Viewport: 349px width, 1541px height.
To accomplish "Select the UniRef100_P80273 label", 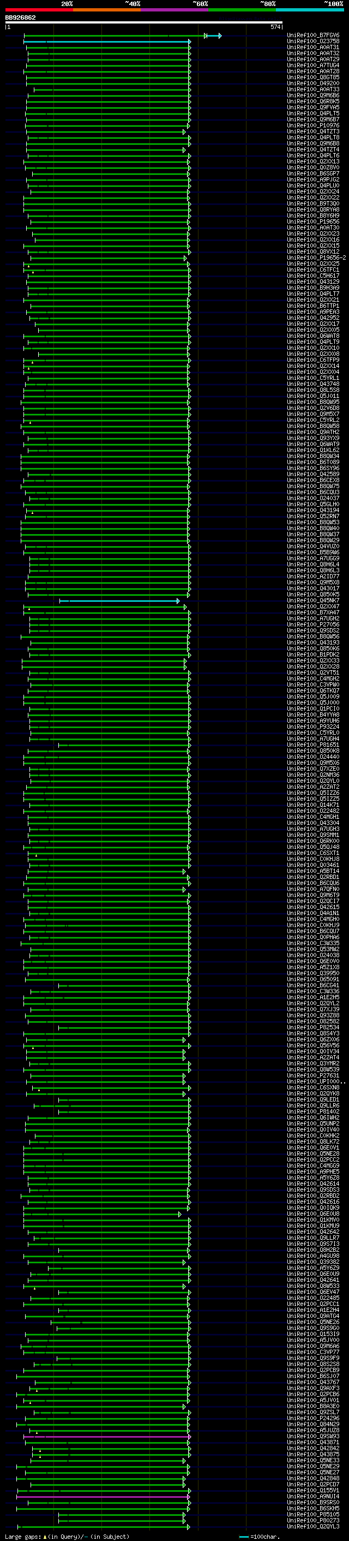I will click(312, 1521).
